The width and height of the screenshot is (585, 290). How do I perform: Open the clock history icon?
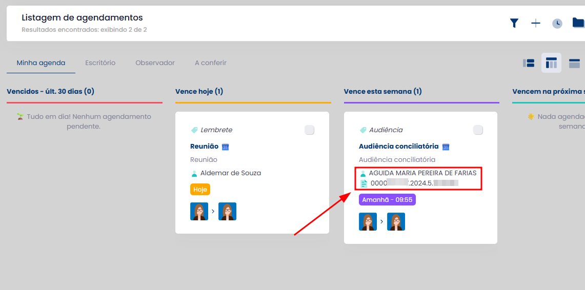coord(557,24)
